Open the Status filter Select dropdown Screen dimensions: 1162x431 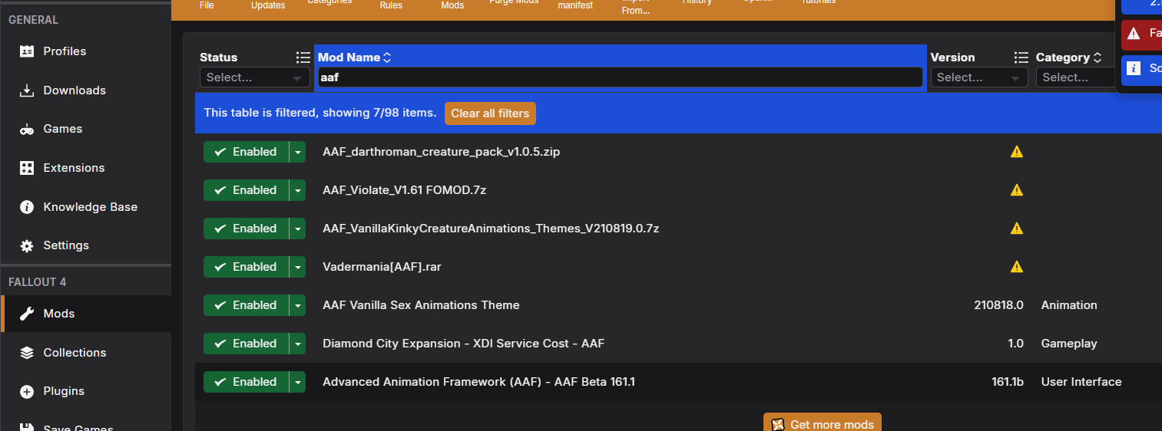[253, 77]
